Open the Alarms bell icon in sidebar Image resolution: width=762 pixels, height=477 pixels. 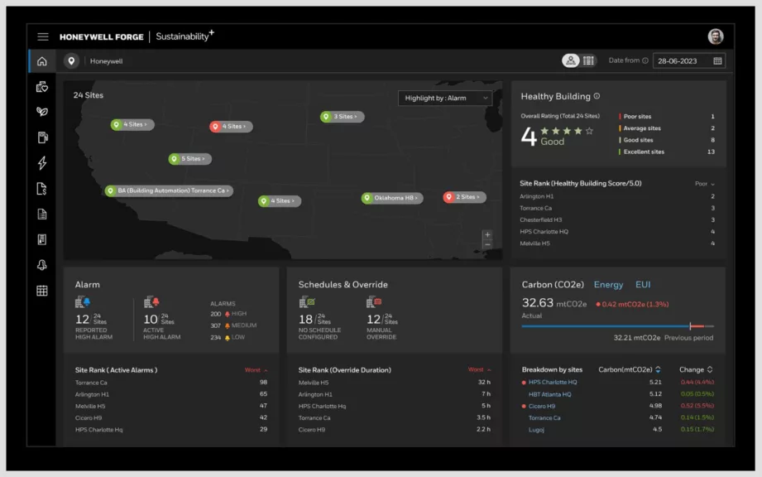tap(42, 264)
